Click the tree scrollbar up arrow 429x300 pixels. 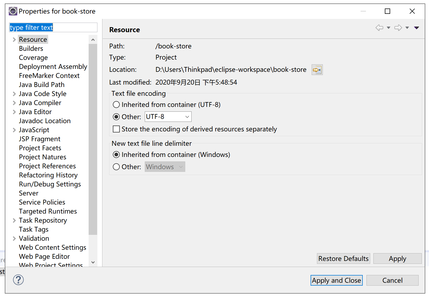tap(93, 40)
